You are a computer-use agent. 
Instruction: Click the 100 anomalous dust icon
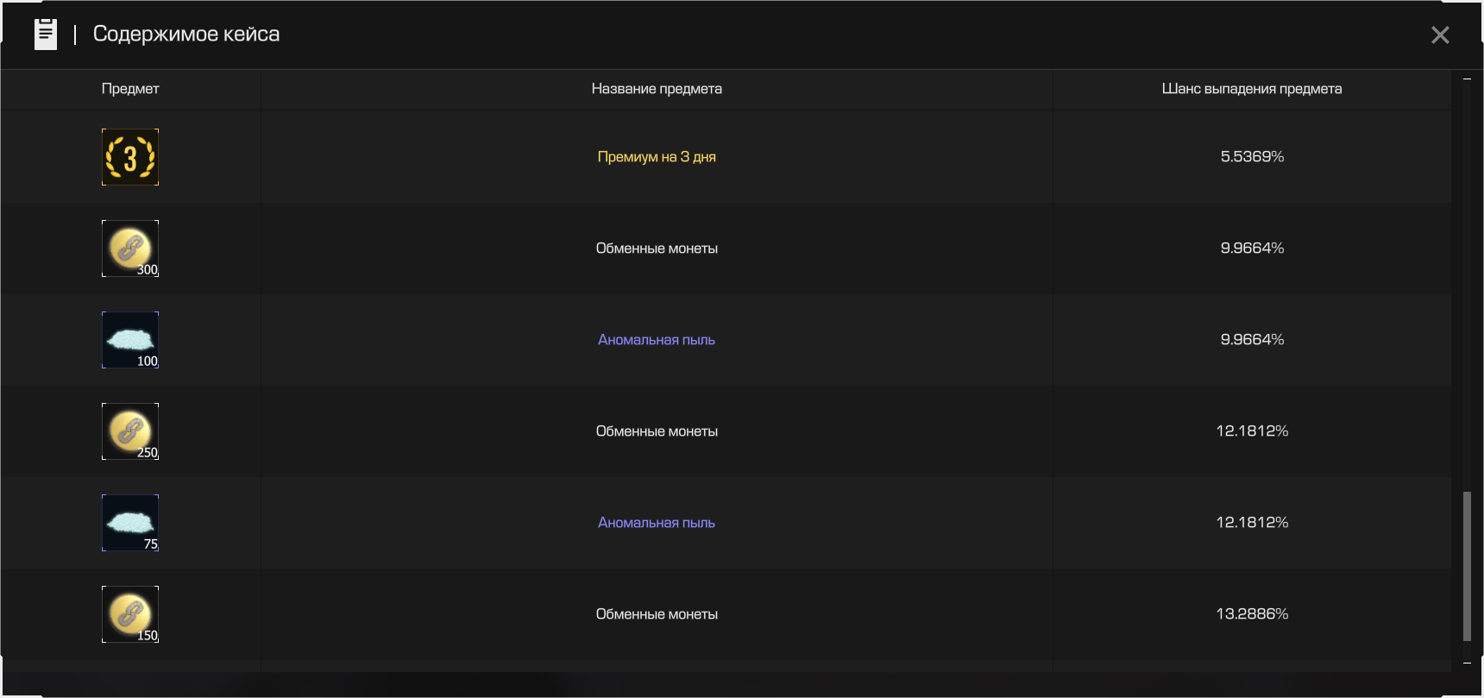(130, 340)
